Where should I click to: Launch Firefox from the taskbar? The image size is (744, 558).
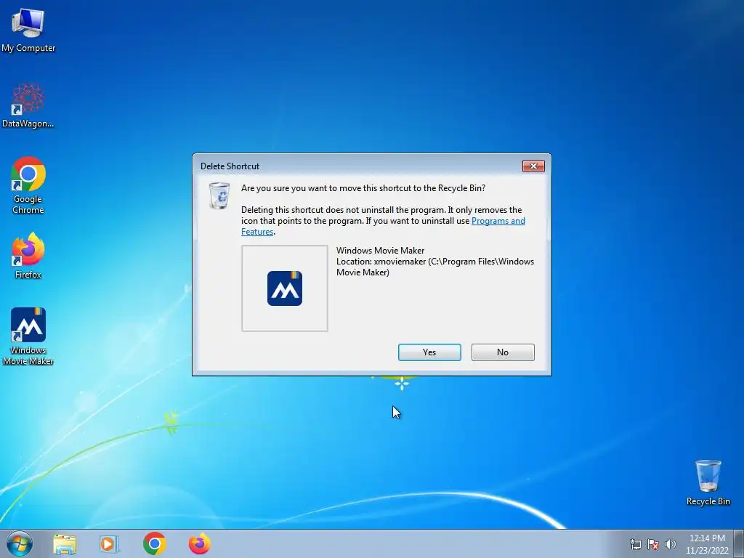[199, 543]
